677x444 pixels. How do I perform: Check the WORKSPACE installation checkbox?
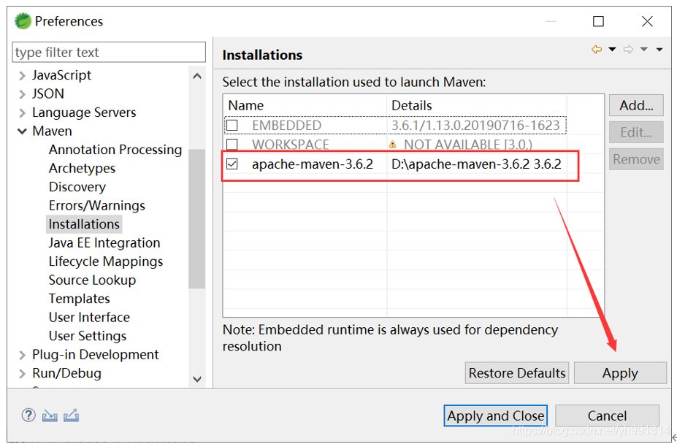click(x=232, y=145)
